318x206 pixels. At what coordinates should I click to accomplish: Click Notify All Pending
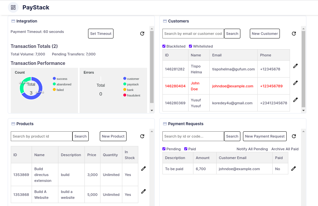pos(252,149)
